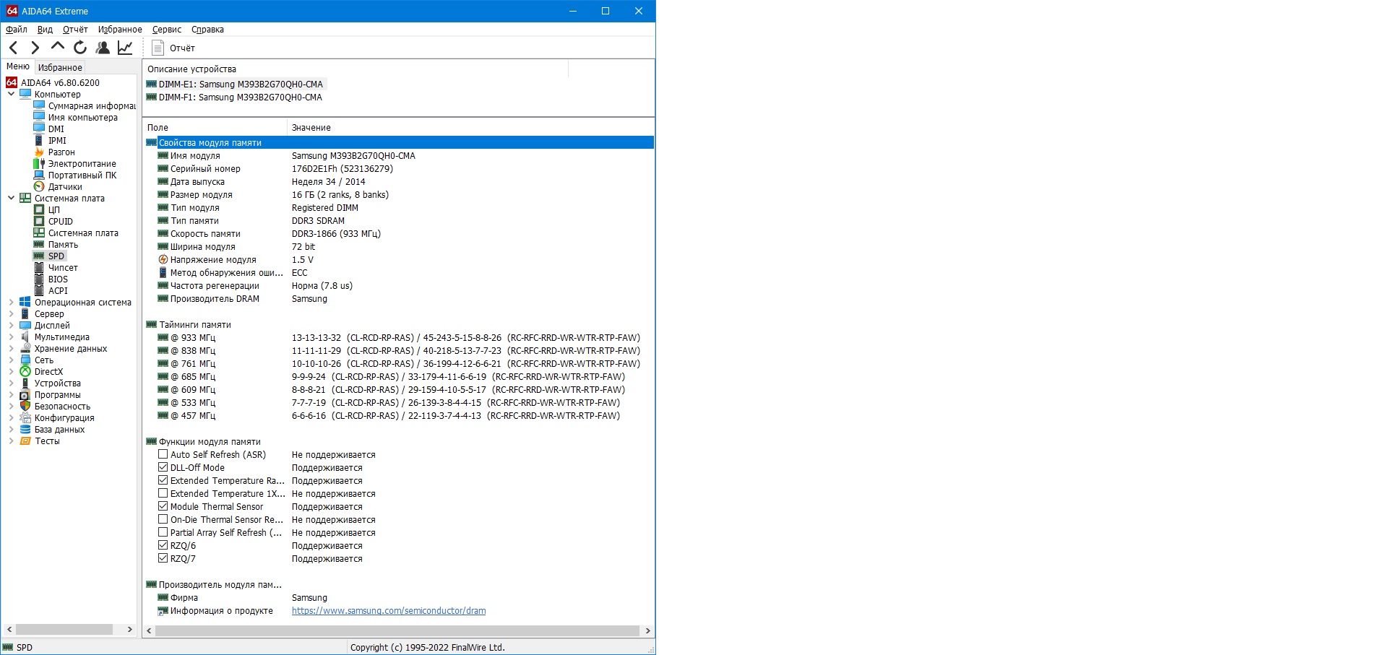Select the IPMI icon in the tree

tap(39, 140)
